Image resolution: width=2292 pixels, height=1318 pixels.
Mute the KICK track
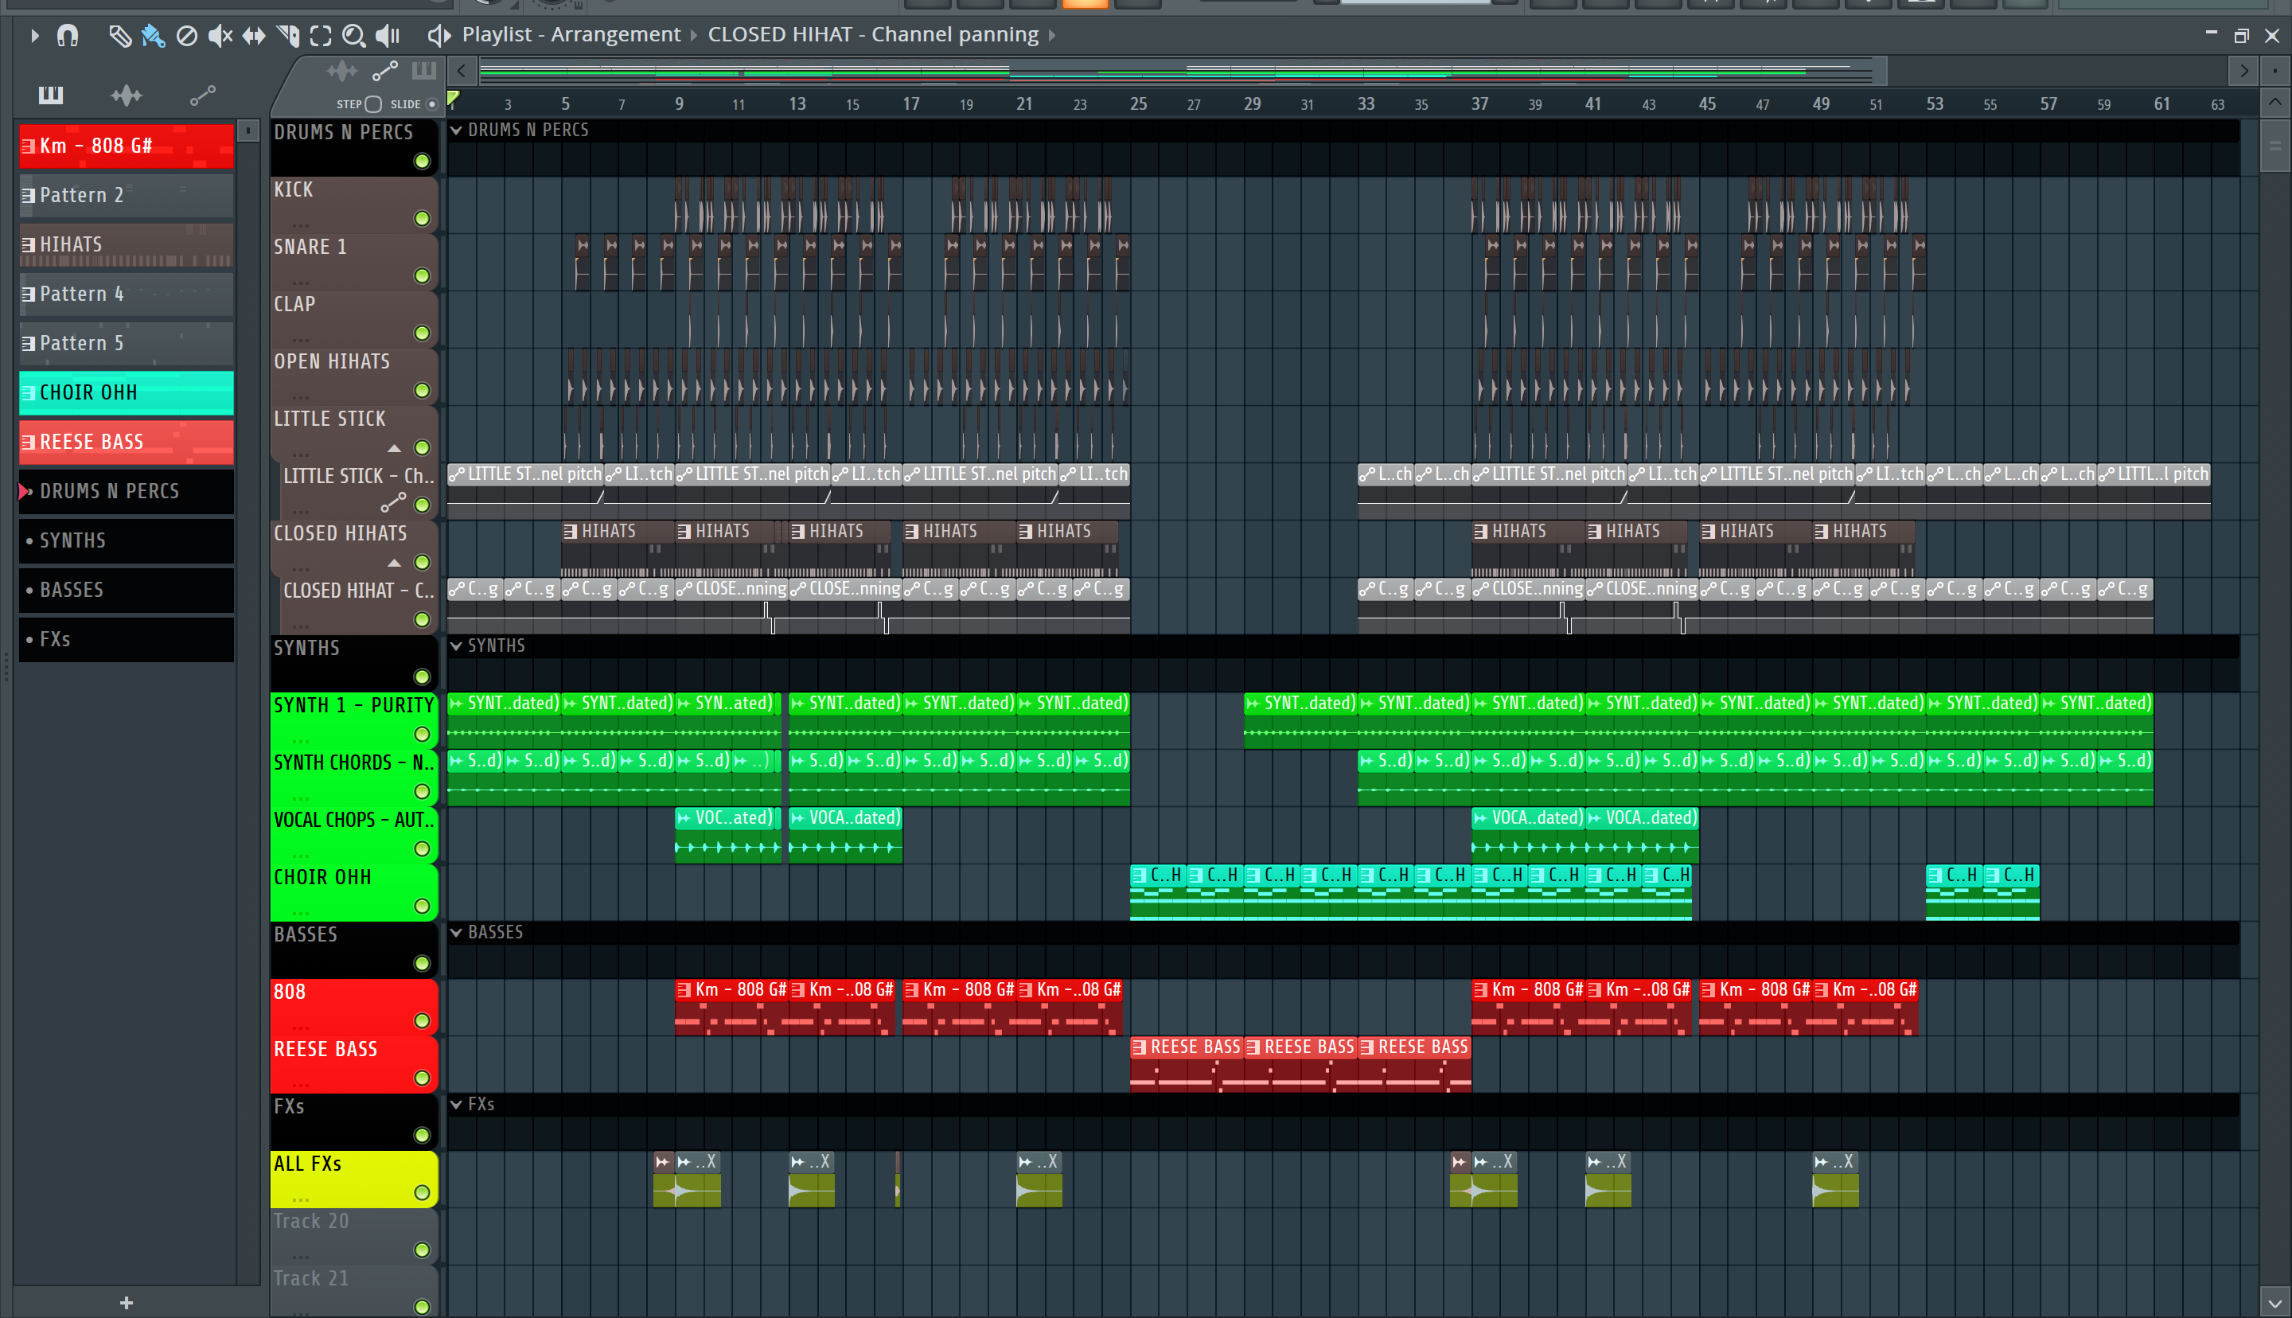coord(422,218)
